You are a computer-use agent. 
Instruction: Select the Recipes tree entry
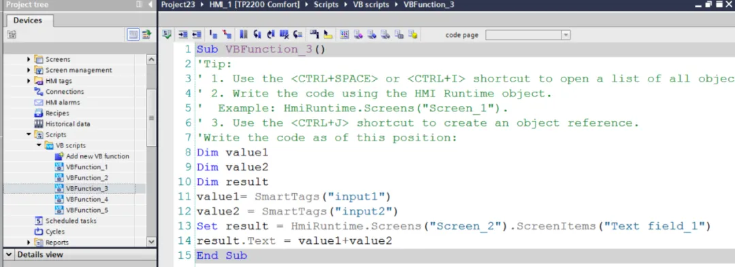coord(57,113)
